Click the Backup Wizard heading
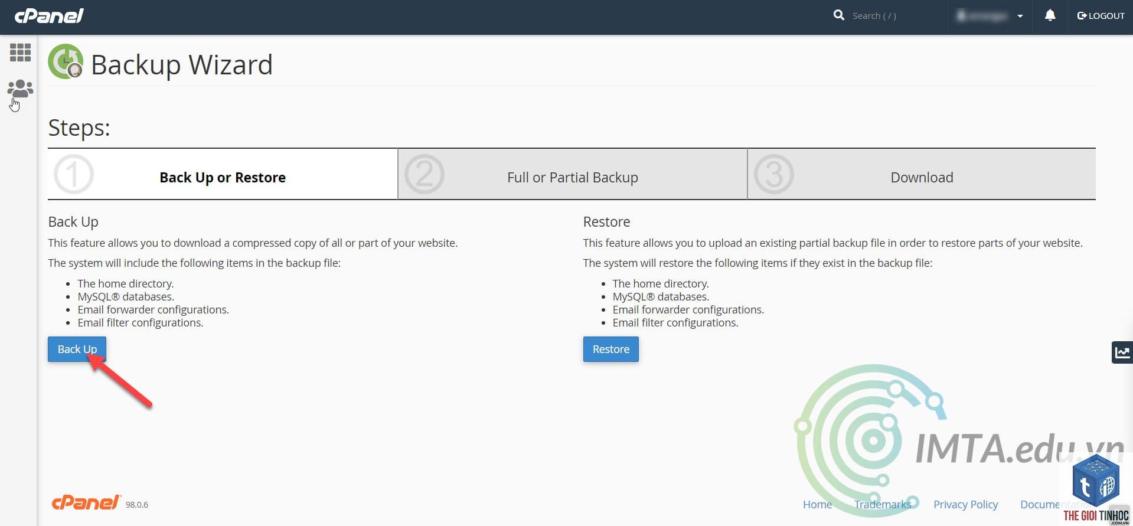 (x=181, y=64)
